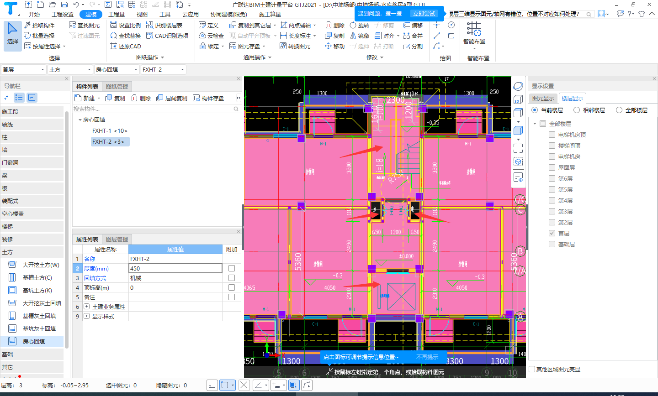658x396 pixels.
Task: Open 智能布置 smart layout tool
Action: pyautogui.click(x=474, y=34)
